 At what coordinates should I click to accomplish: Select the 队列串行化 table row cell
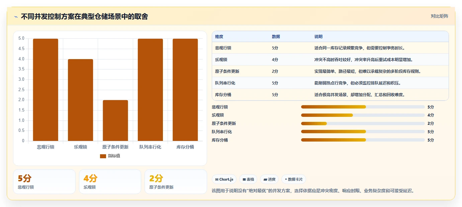tap(225, 83)
